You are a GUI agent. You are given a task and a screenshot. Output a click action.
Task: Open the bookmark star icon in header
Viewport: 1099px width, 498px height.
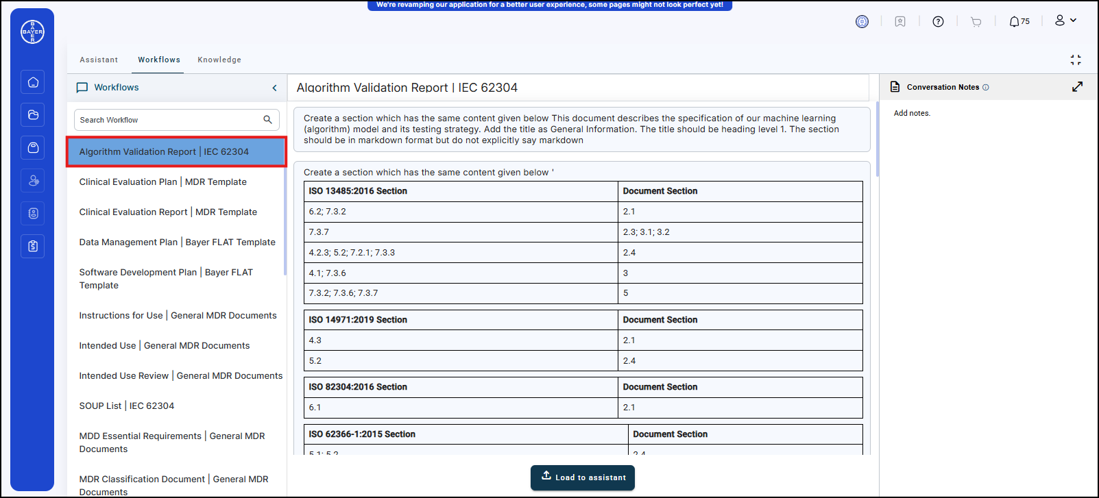tap(900, 21)
